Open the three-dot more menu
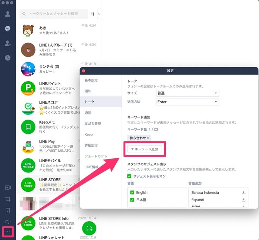The image size is (259, 240). pos(8,232)
